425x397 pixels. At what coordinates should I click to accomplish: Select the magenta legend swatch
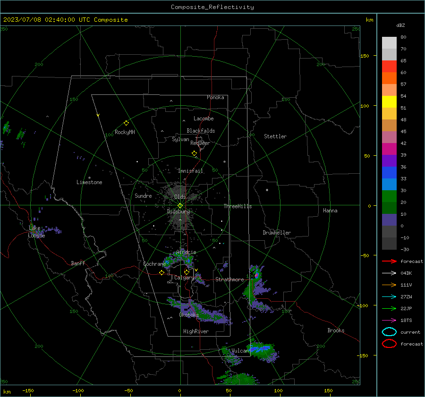tap(389, 149)
